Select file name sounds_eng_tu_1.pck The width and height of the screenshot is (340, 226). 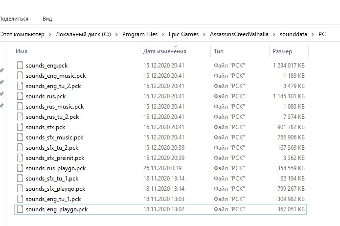point(53,199)
